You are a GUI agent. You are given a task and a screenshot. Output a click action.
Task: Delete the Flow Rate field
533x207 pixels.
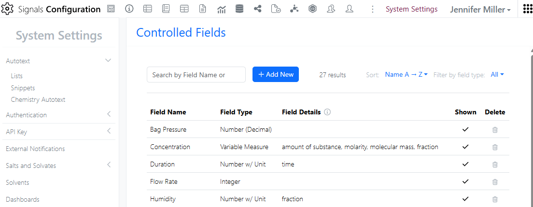pos(495,181)
